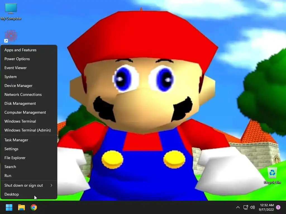Click the volume speaker tray icon
Viewport: 286px width, 214px height.
[252, 207]
